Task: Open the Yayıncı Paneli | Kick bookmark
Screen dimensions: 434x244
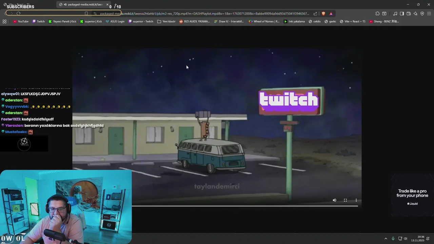Action: point(62,21)
